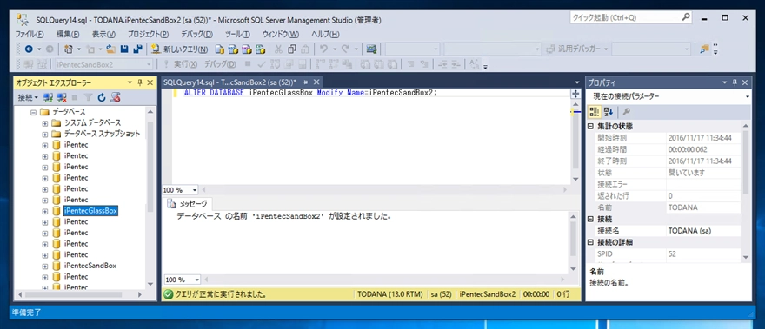
Task: Click the Save All icon
Action: [137, 49]
